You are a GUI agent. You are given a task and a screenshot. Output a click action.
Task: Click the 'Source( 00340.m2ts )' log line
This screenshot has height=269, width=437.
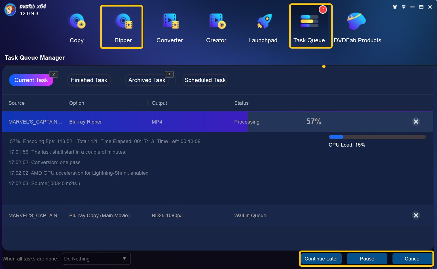point(44,183)
